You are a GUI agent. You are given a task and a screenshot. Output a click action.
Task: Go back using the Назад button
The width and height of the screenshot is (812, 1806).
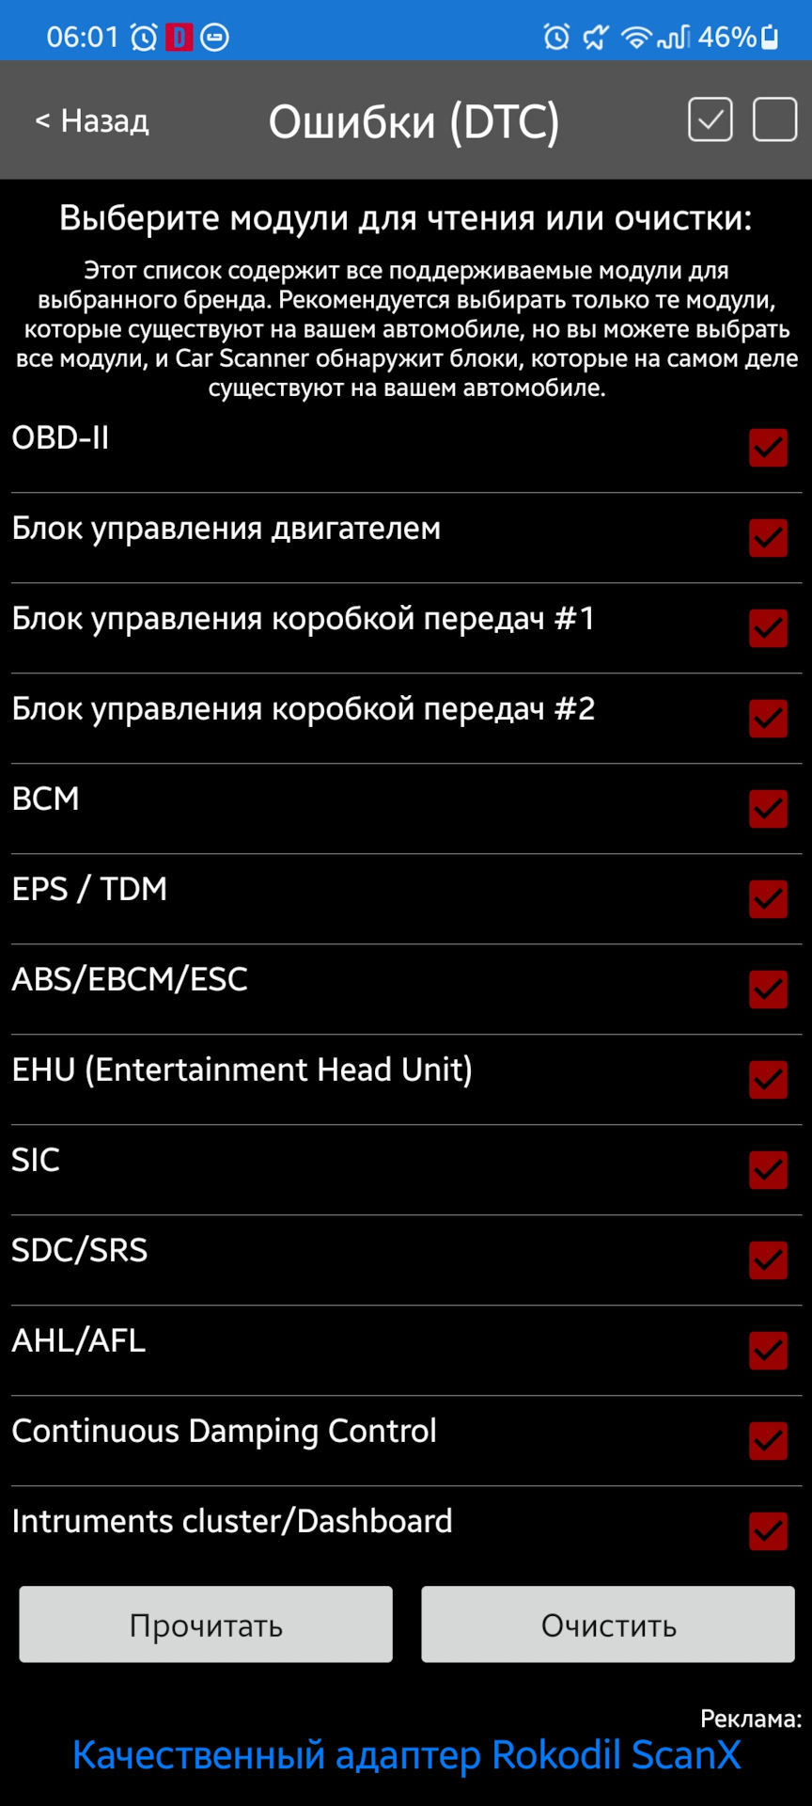91,120
